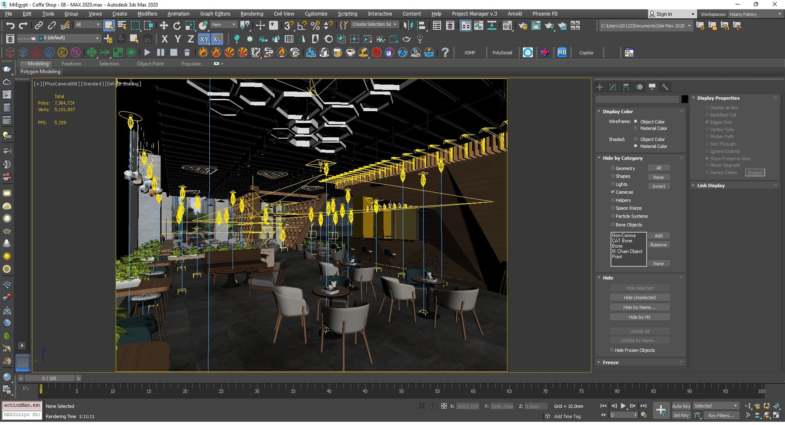785x425 pixels.
Task: Collapse the Display Properties rollout
Action: [694, 98]
